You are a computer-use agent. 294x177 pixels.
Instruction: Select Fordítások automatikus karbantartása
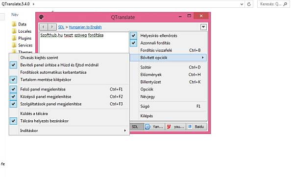click(69, 72)
